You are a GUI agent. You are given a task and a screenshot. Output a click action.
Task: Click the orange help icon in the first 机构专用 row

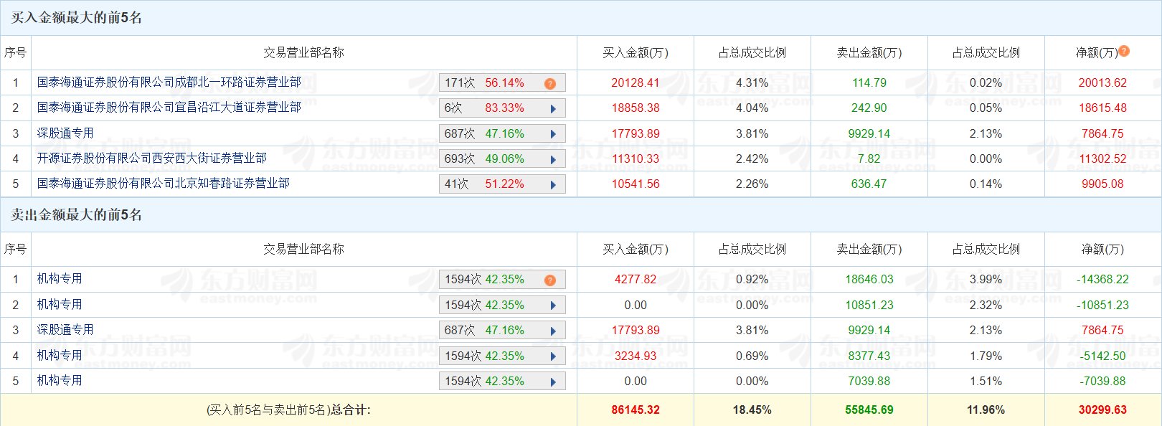[x=550, y=280]
